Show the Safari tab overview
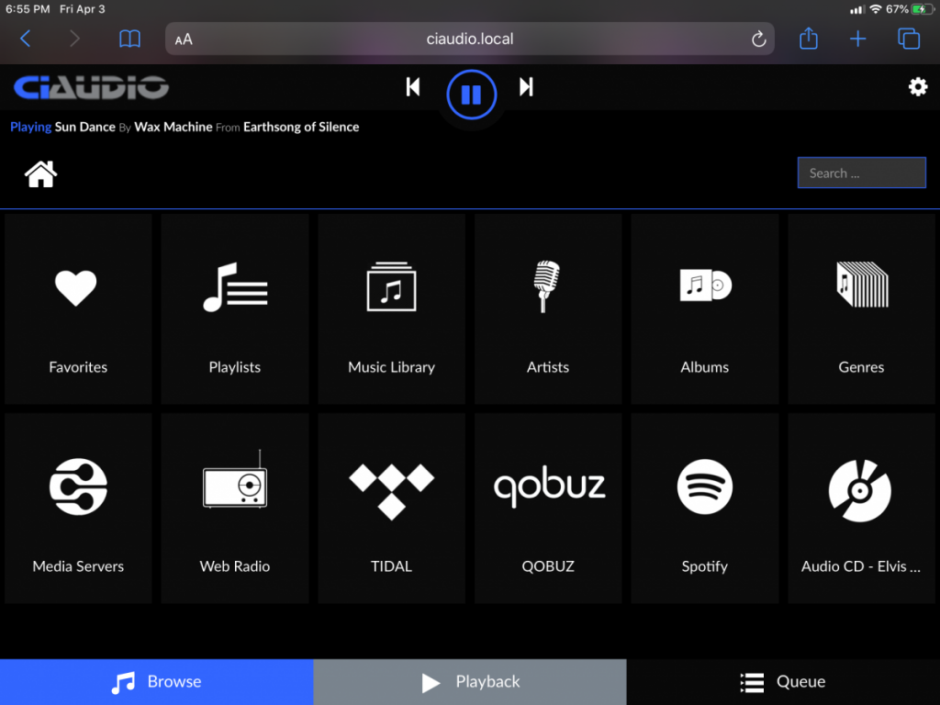Viewport: 940px width, 705px height. pyautogui.click(x=909, y=39)
